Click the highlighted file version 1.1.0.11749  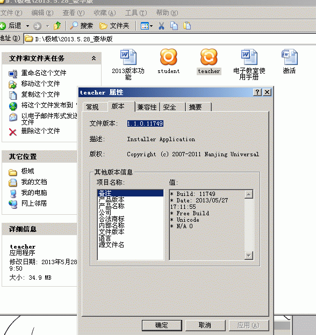[x=145, y=123]
